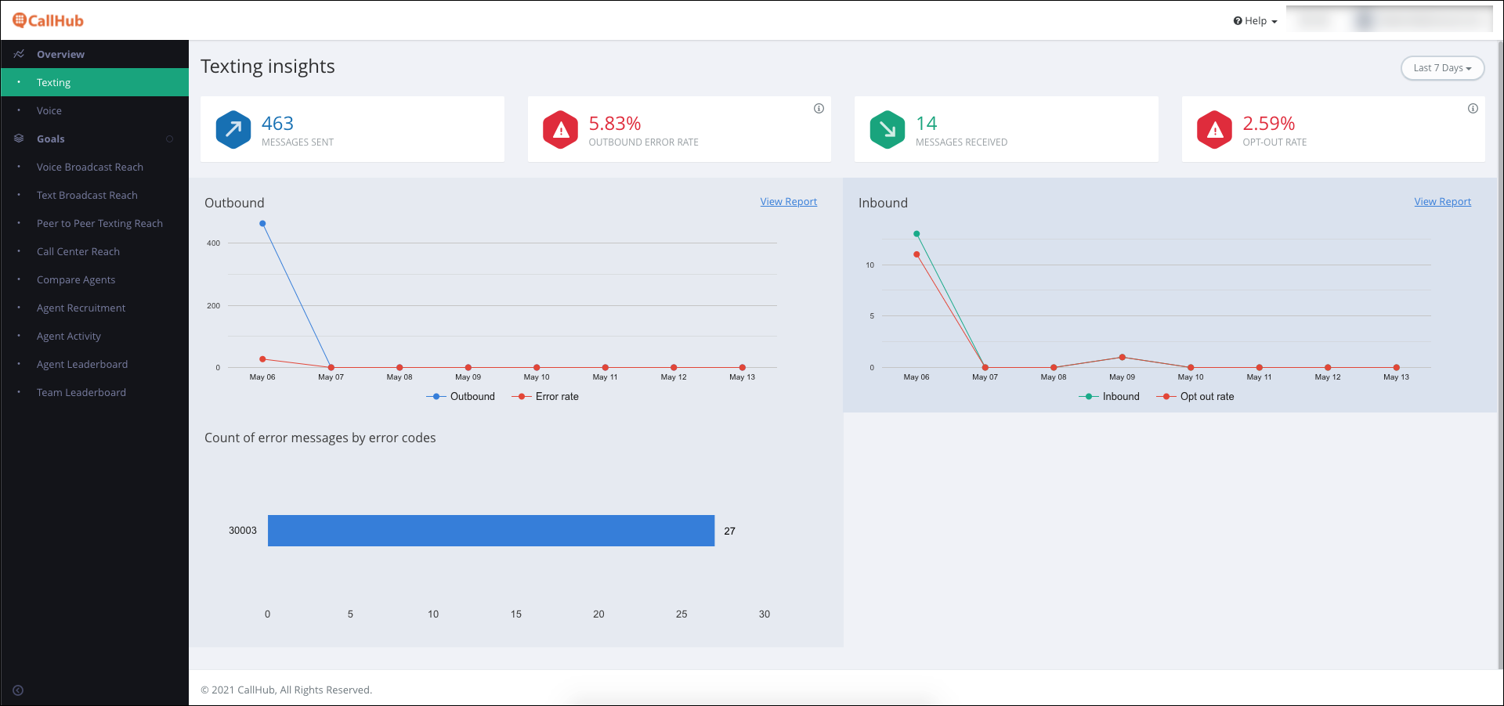Click info icon on Opt-Out Rate card

(1473, 109)
